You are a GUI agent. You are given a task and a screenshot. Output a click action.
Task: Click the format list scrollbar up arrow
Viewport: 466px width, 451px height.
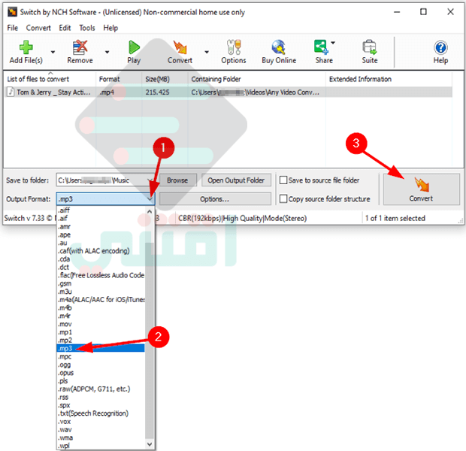(150, 211)
